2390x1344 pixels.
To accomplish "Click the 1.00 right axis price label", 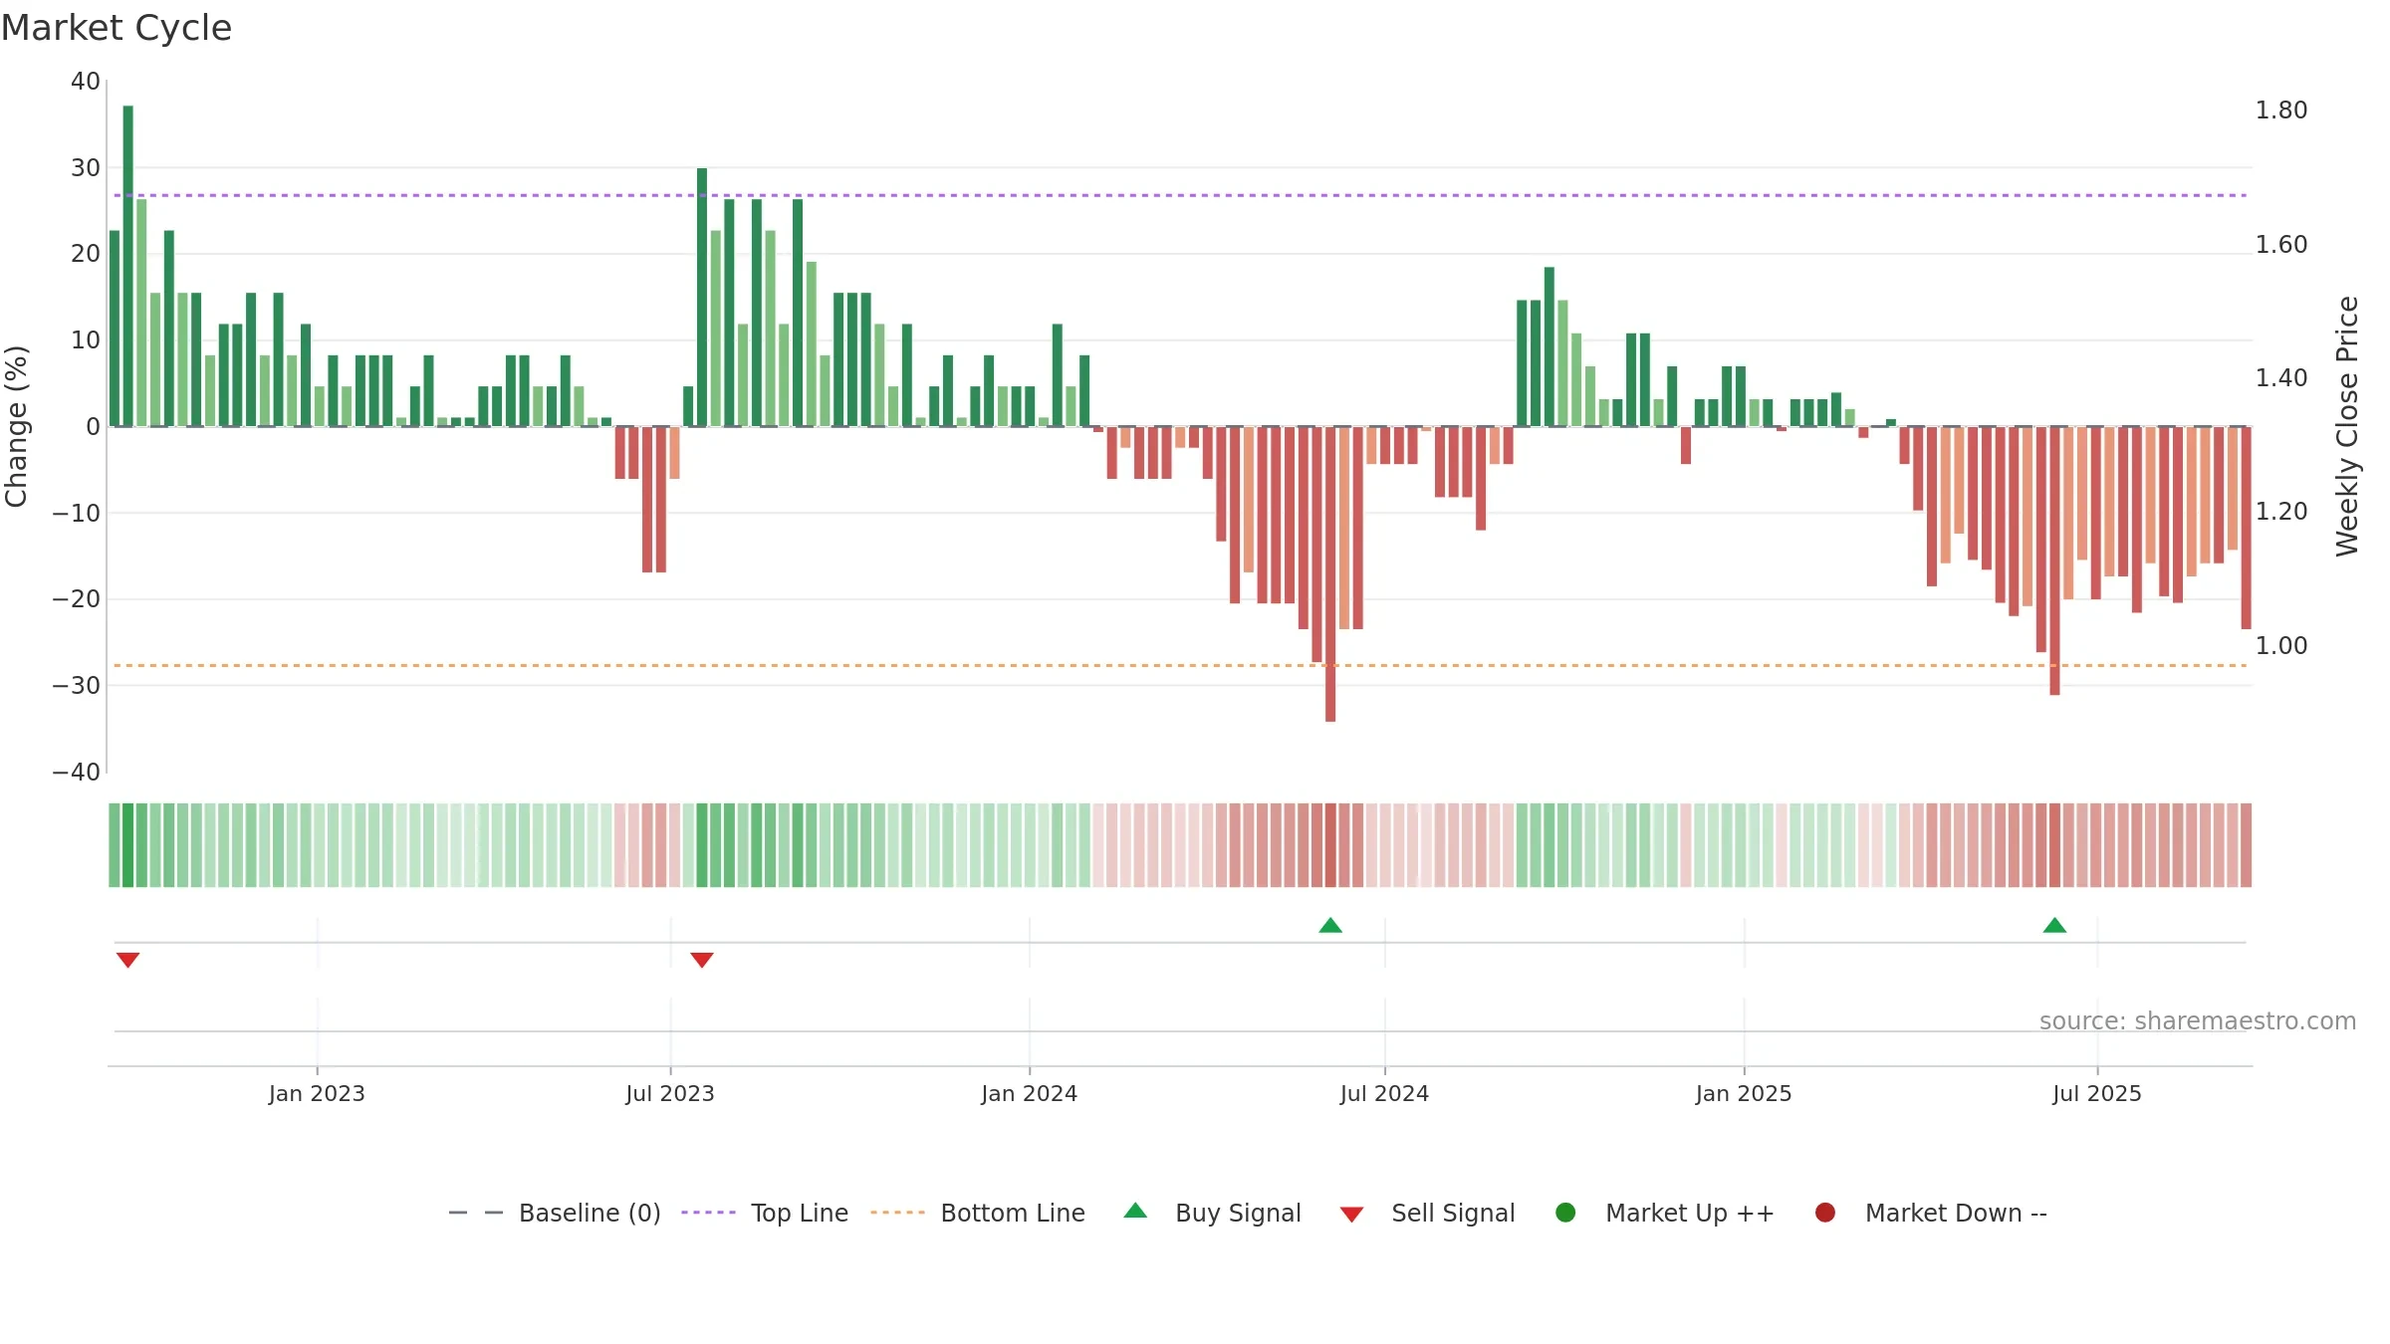I will point(2281,646).
